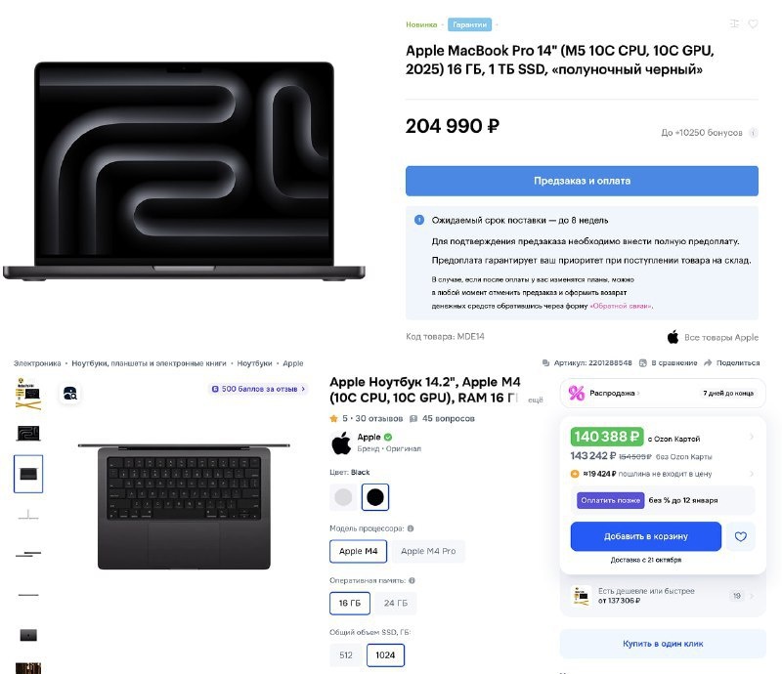This screenshot has width=782, height=674.
Task: Open Ноутбуки breadcrumb category
Action: click(x=254, y=363)
